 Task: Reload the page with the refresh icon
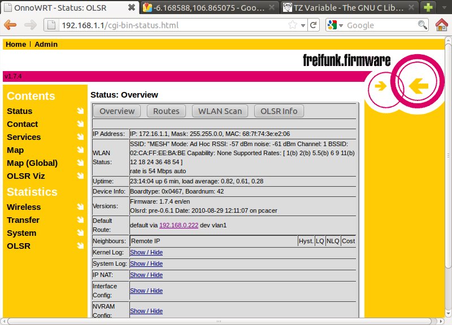(314, 25)
